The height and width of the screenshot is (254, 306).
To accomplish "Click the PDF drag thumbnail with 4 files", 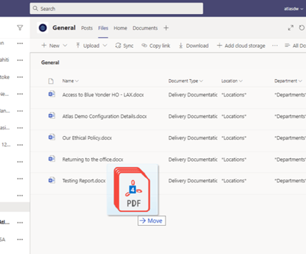I will pyautogui.click(x=133, y=190).
